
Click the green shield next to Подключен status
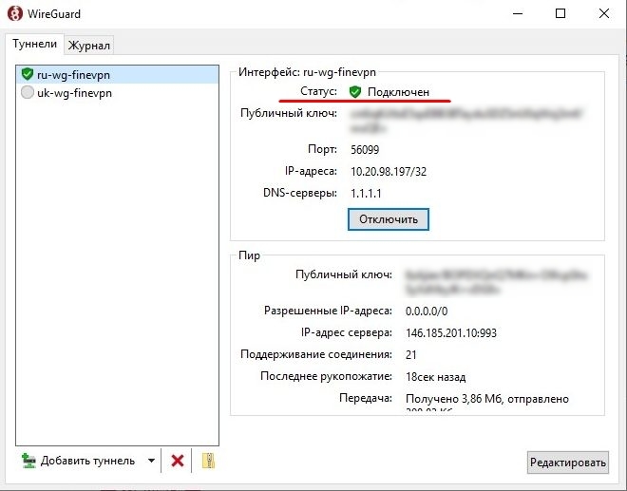(x=354, y=91)
